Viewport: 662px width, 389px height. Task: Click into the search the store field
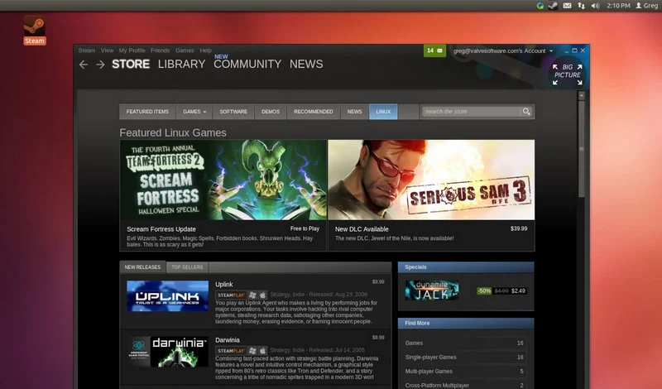coord(471,112)
